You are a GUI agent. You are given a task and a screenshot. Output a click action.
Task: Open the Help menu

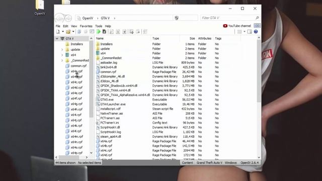tap(108, 26)
